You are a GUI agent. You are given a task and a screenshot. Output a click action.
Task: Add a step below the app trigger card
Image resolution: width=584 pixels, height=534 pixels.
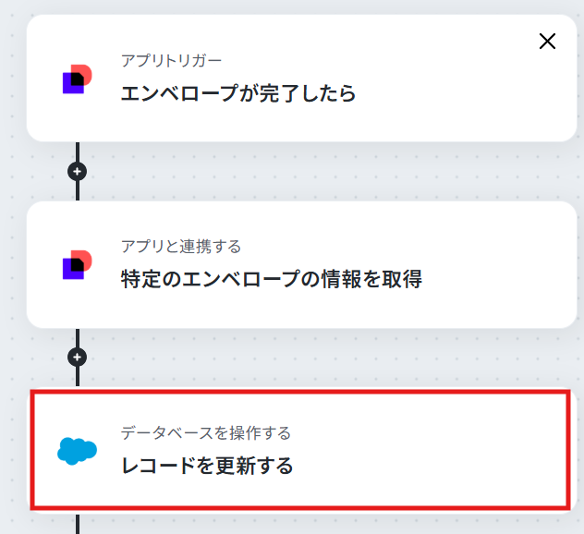point(77,171)
